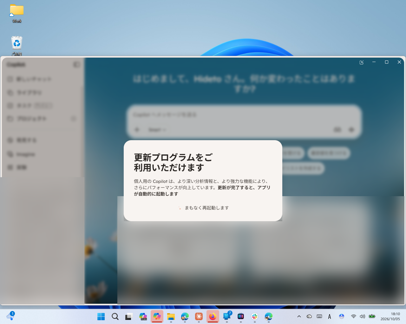Open the clock showing 18:10 2026/10/05
The width and height of the screenshot is (406, 324).
tap(390, 316)
